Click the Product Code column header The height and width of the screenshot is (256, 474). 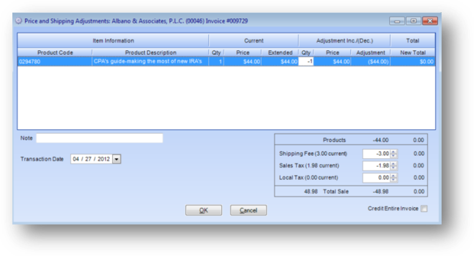[x=55, y=52]
